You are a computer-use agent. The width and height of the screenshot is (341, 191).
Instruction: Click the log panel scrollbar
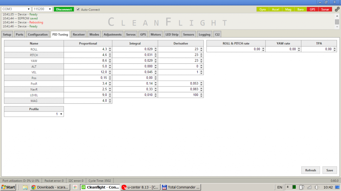point(337,21)
